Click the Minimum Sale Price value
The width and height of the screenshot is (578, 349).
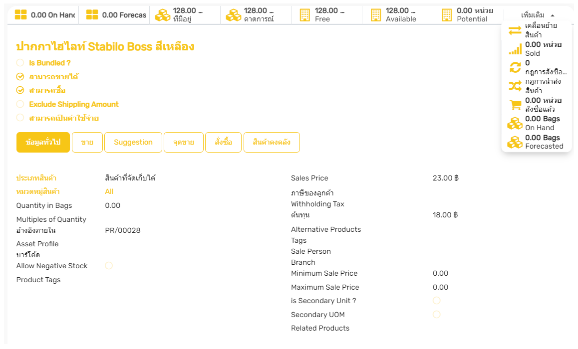click(441, 273)
